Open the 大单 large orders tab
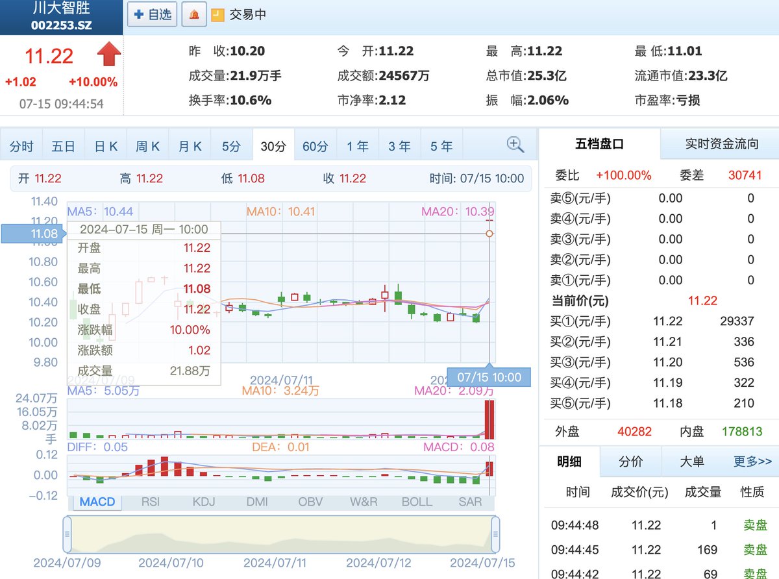This screenshot has width=779, height=579. tap(691, 462)
